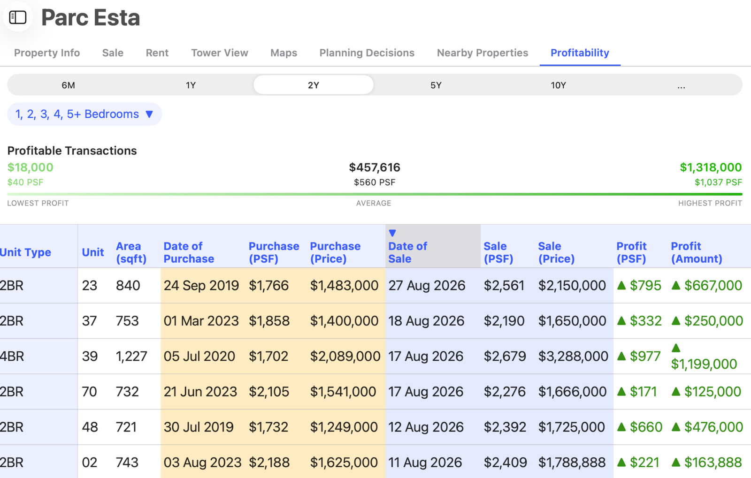Sort by Purchase (PSF) column
Image resolution: width=751 pixels, height=478 pixels.
(274, 252)
